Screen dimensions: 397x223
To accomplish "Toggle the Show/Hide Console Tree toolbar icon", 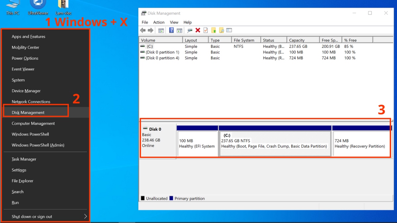I will click(161, 30).
